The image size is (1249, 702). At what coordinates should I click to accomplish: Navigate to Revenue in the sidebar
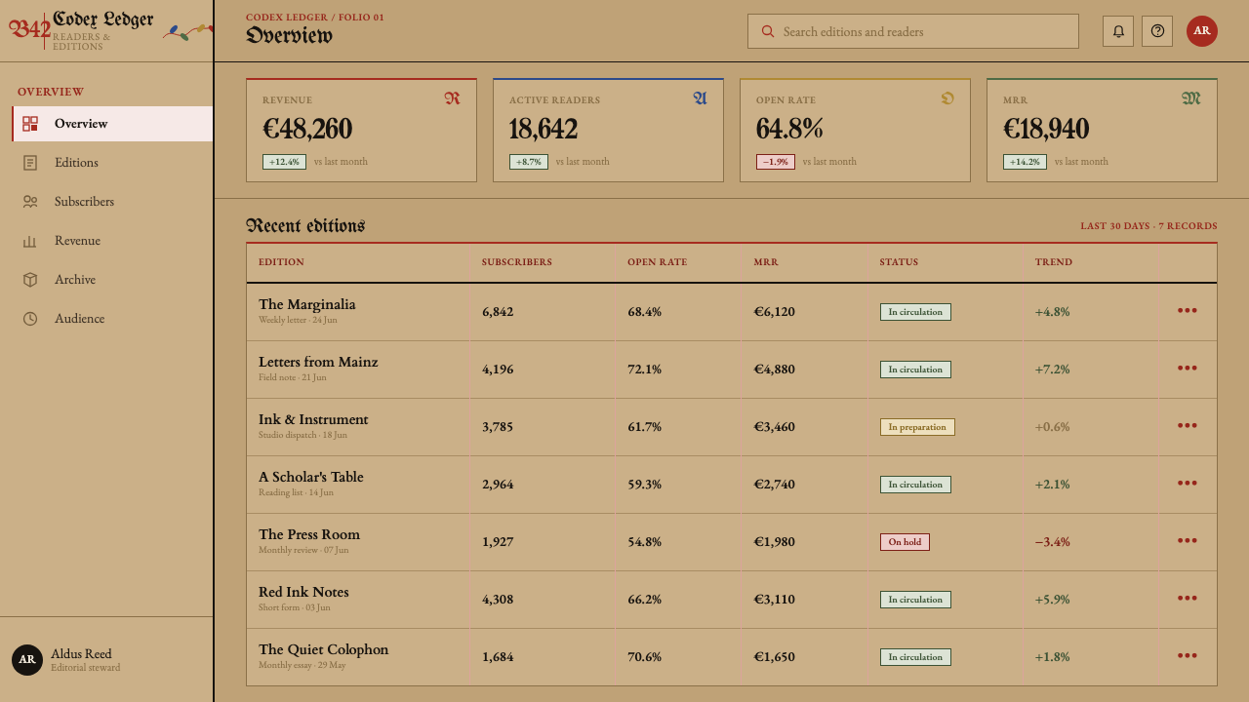112,241
